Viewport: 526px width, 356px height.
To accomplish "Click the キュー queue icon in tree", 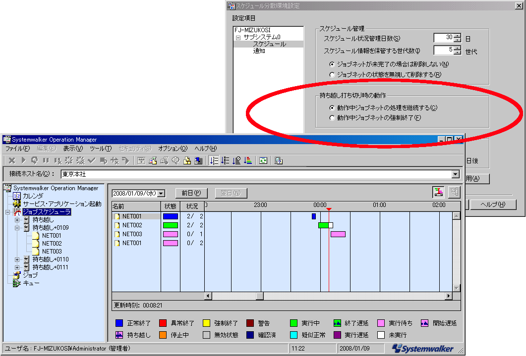I will pyautogui.click(x=17, y=283).
